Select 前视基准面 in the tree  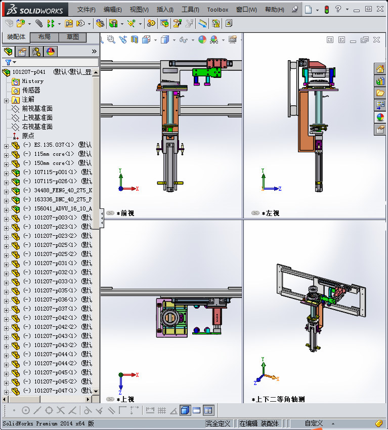(x=37, y=109)
